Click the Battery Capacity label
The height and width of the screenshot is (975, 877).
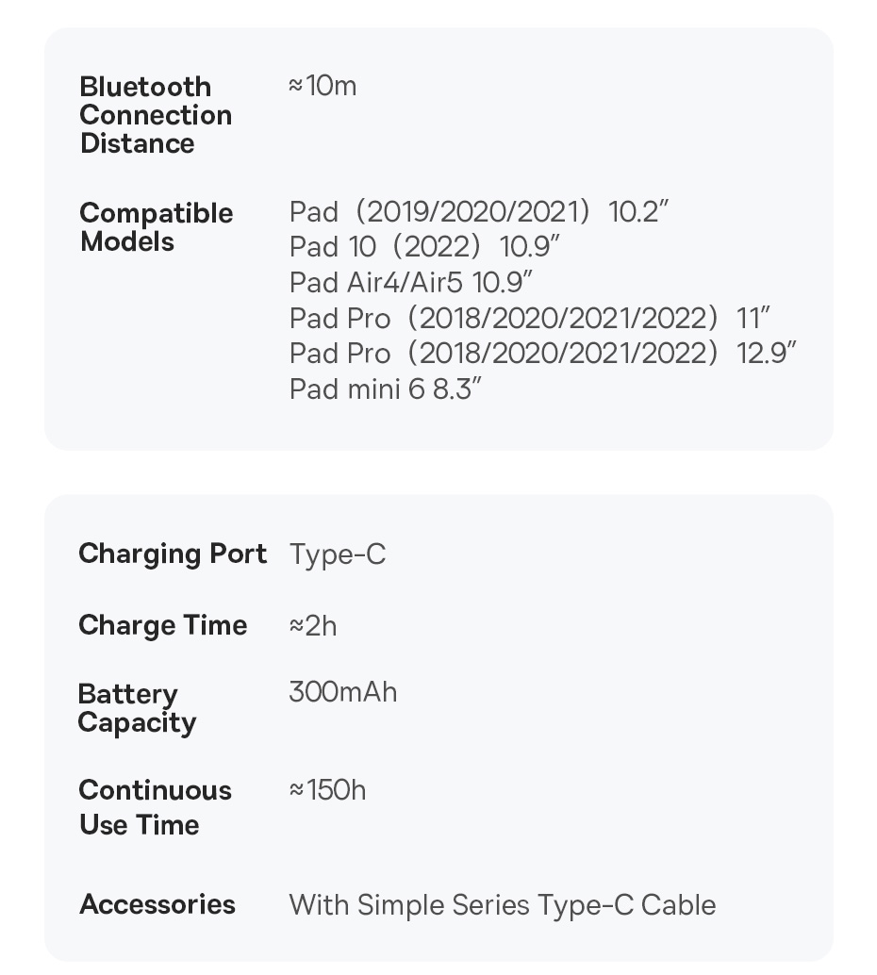click(x=137, y=708)
